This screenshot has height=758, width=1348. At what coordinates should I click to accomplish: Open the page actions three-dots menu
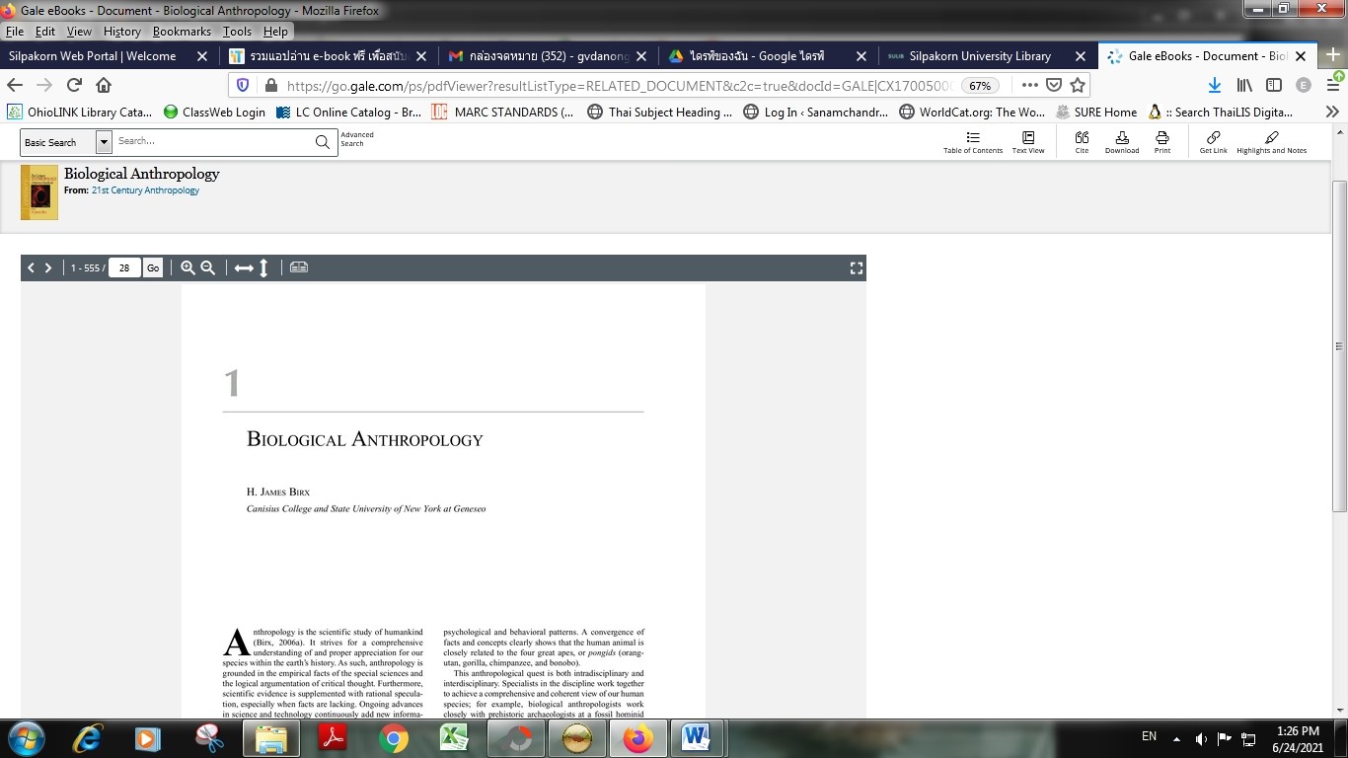1029,85
